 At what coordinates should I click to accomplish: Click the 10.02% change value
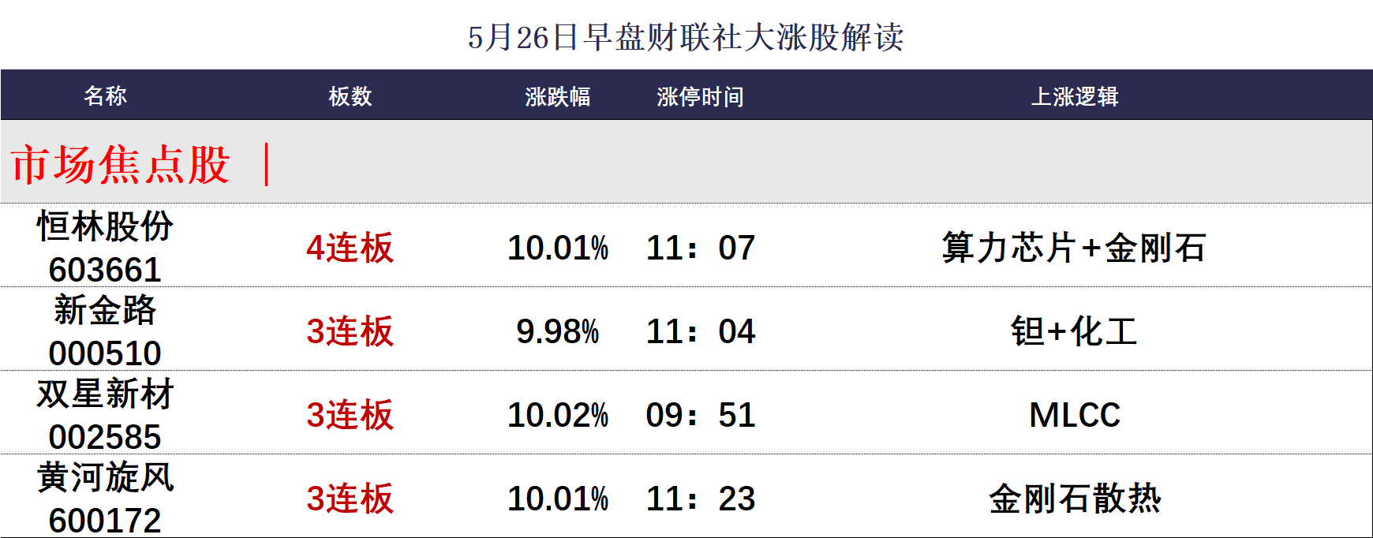[557, 415]
